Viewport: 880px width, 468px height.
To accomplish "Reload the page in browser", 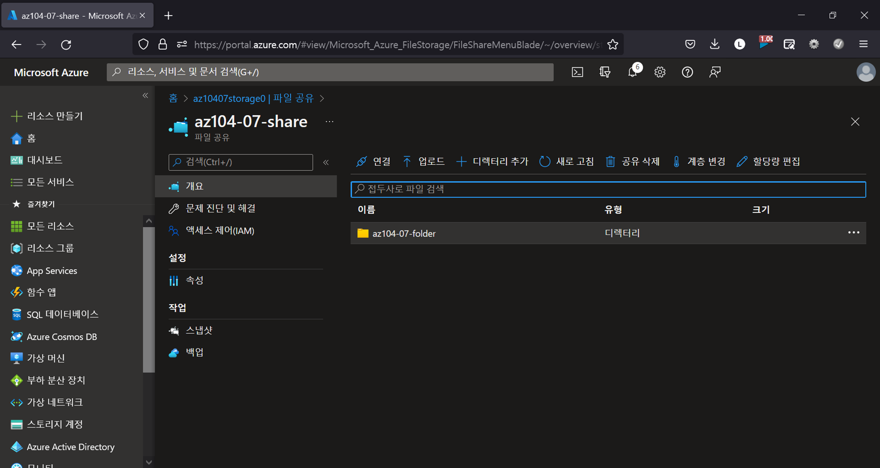I will pos(66,44).
